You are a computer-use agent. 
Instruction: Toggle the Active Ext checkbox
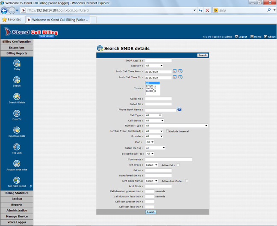[178, 165]
